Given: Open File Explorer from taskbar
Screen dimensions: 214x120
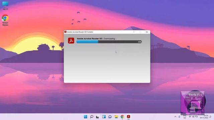Looking at the screenshot, I should coord(116,117).
